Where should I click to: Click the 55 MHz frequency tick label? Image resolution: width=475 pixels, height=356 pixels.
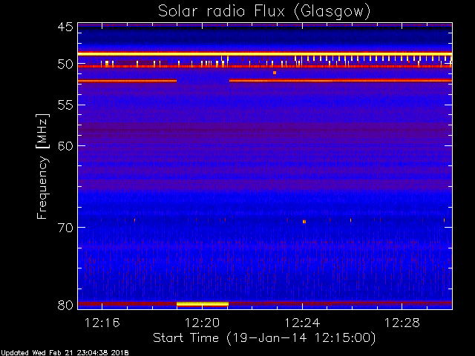[65, 105]
